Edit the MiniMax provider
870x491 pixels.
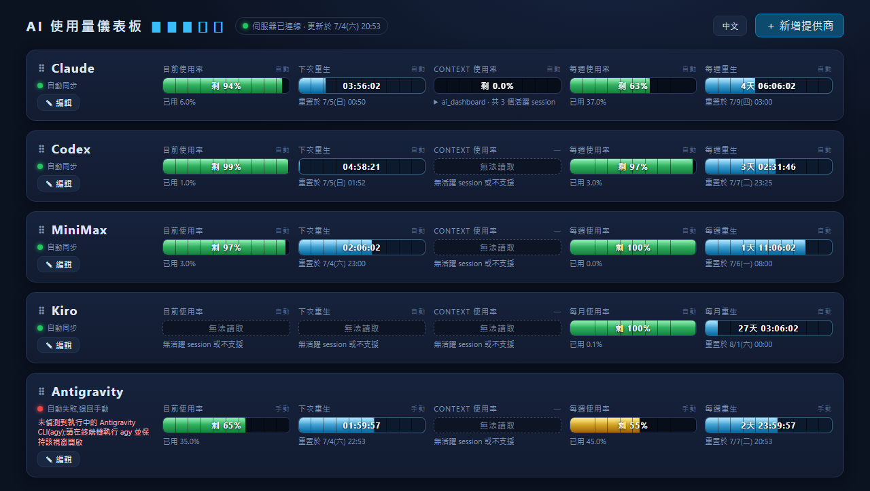[x=58, y=264]
